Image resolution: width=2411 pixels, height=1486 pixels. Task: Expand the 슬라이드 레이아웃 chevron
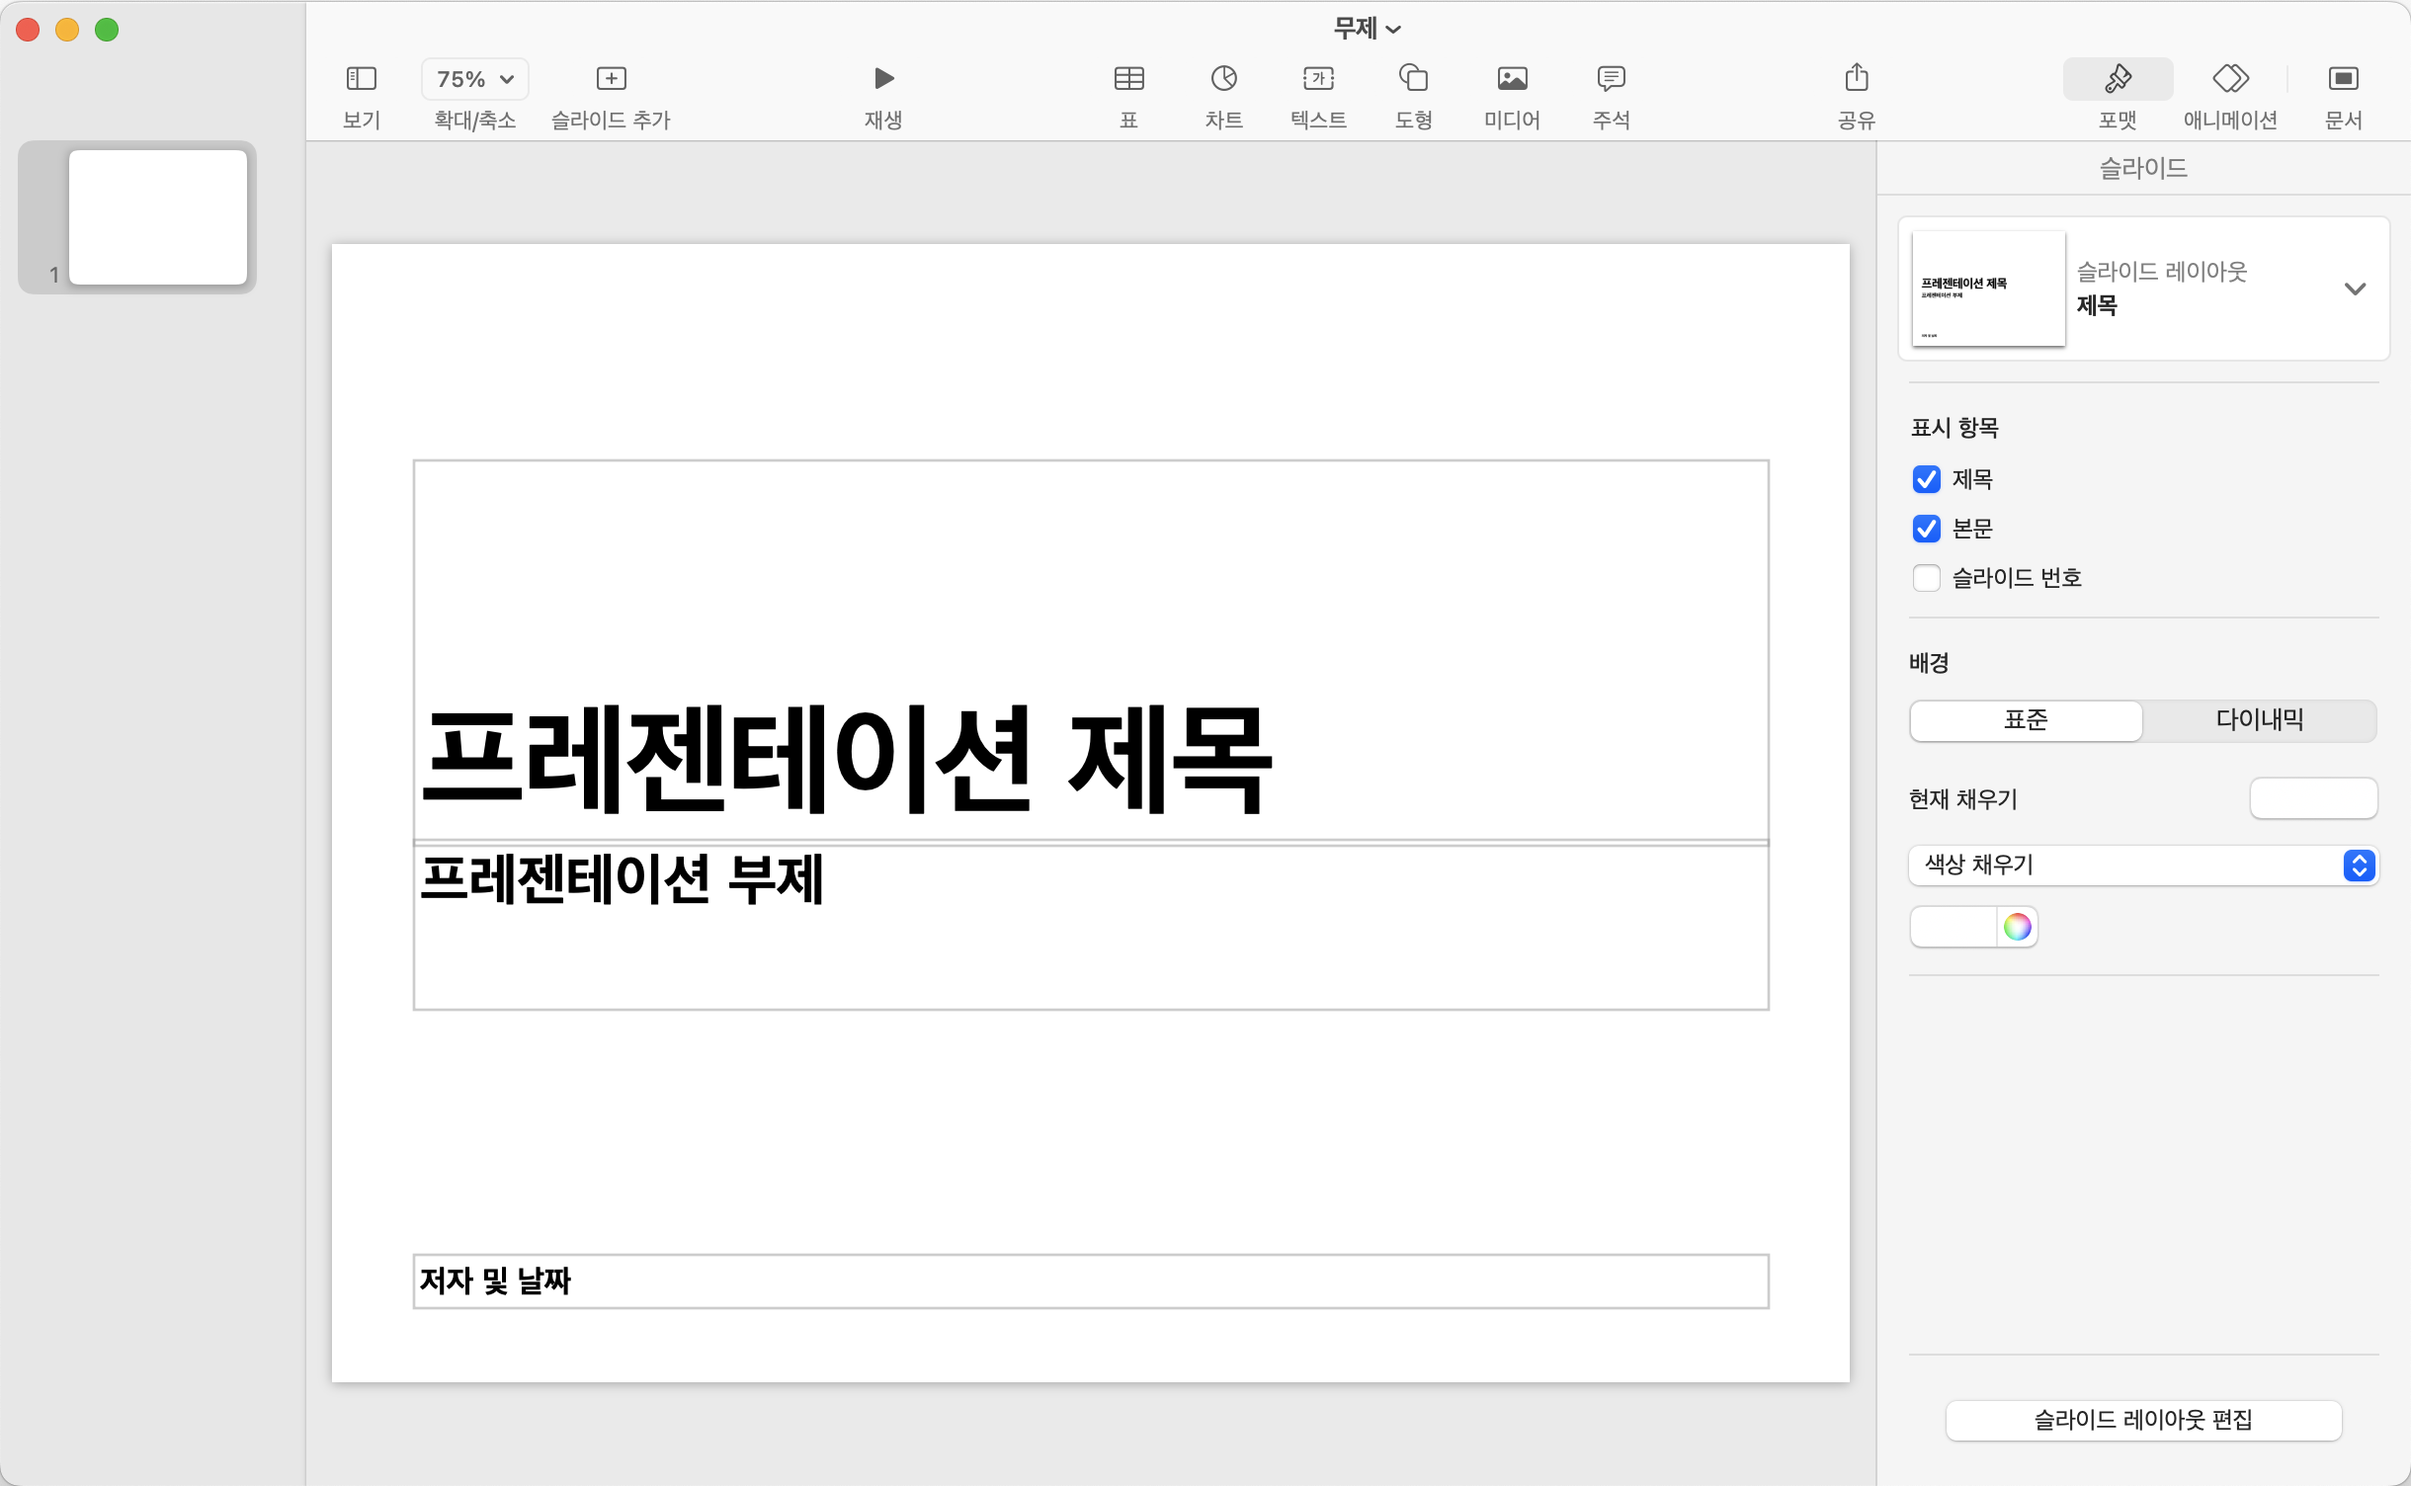pyautogui.click(x=2355, y=289)
